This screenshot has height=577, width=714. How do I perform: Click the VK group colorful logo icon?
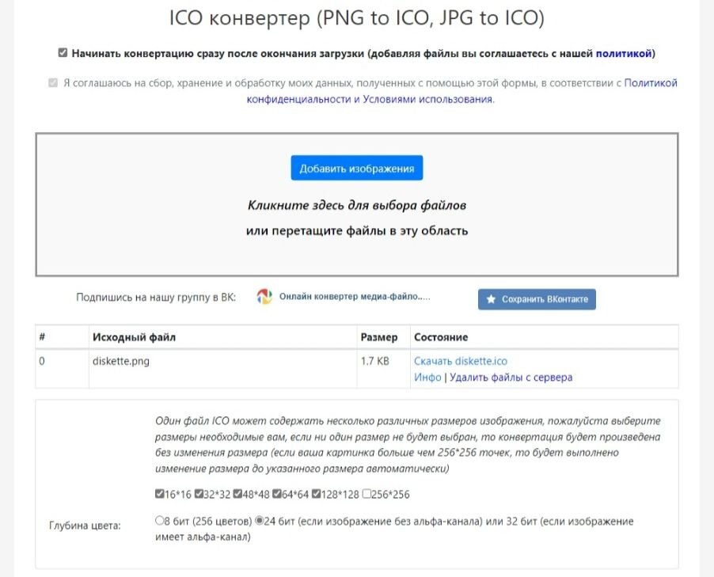coord(264,297)
